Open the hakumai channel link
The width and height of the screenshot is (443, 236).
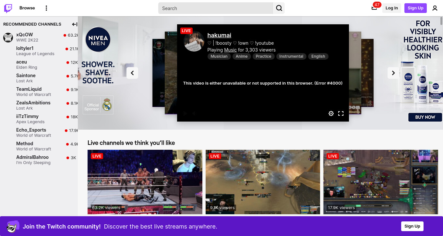219,35
